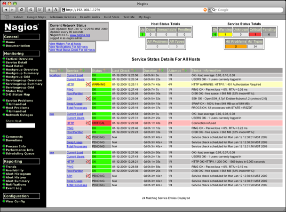Click View History For all hosts link
This screenshot has width=286, height=212.
(65, 44)
